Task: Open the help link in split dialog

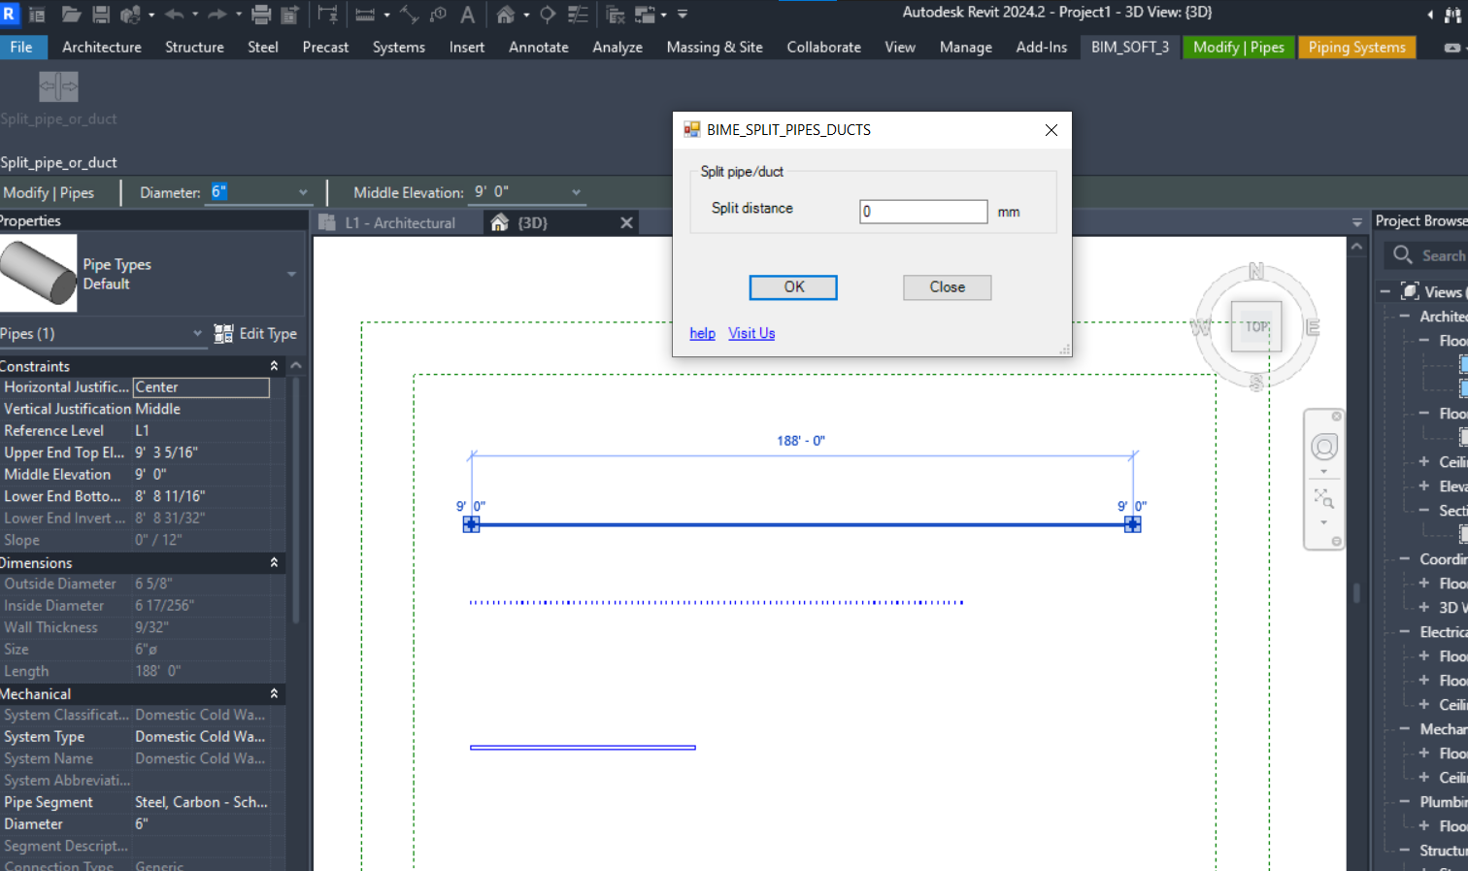Action: (702, 333)
